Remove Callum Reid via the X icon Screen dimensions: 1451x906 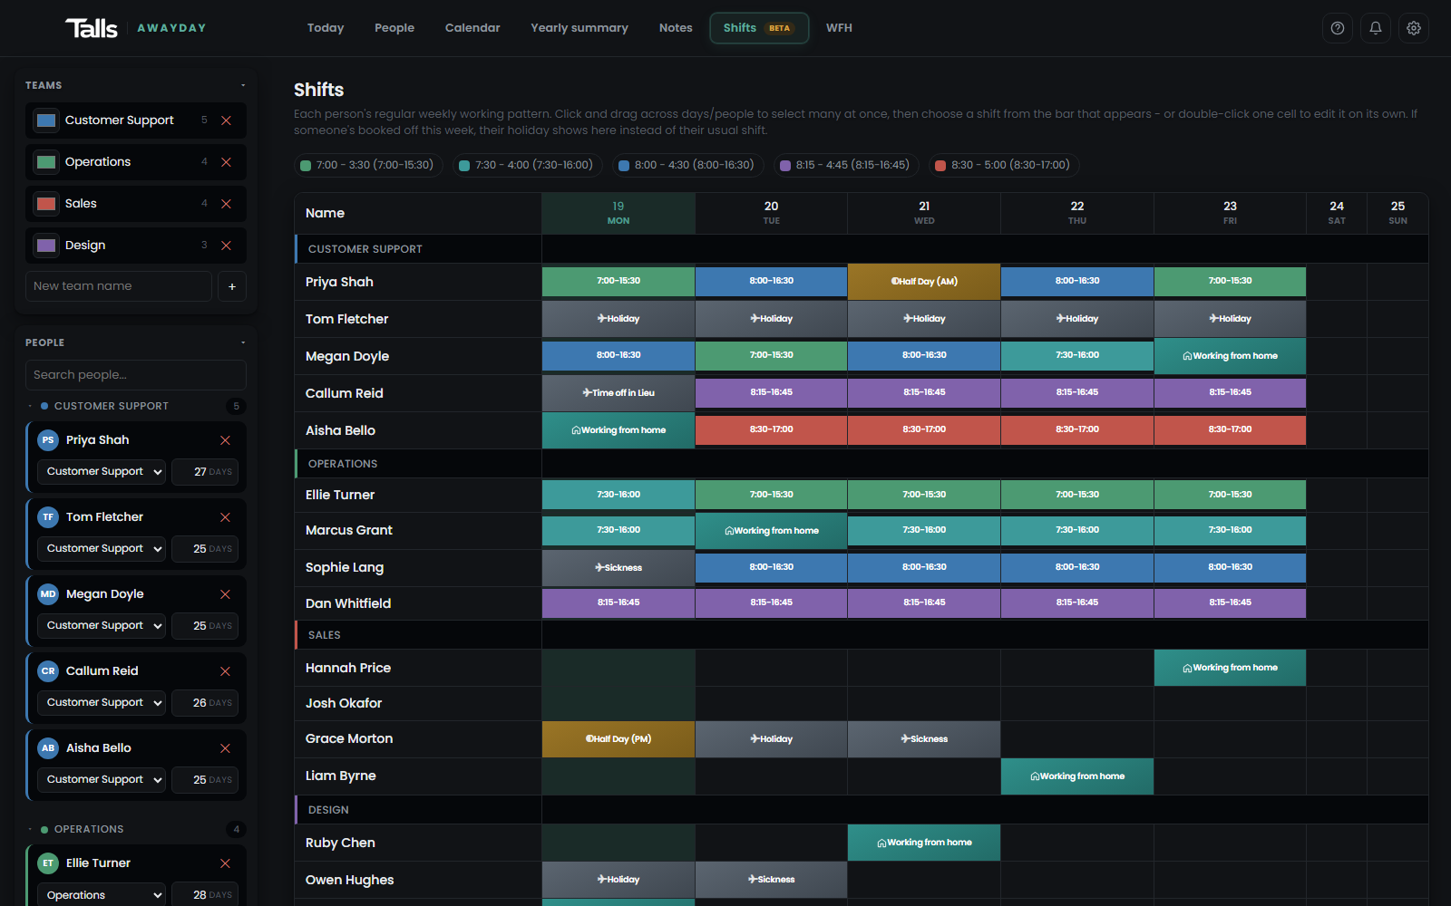click(225, 671)
